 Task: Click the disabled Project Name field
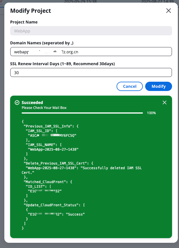[x=91, y=31]
